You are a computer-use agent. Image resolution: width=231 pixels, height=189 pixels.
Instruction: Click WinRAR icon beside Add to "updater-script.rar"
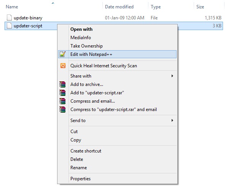tap(63, 93)
